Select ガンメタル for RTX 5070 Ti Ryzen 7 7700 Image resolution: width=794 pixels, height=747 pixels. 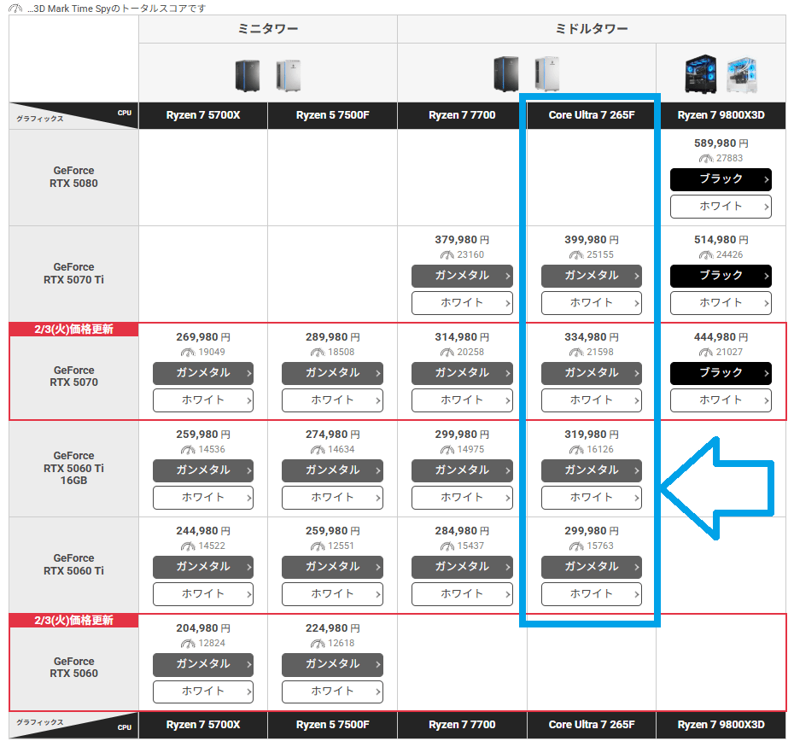tap(462, 276)
